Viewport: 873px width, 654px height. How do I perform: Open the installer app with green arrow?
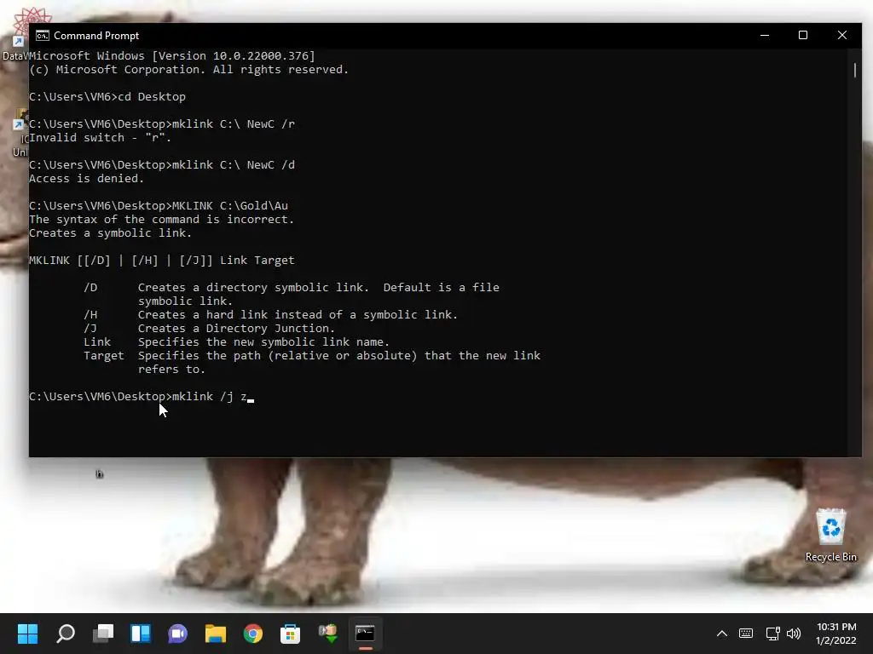coord(328,633)
